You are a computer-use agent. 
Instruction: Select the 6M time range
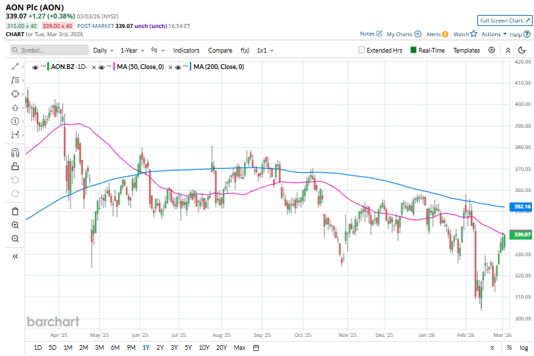point(115,348)
